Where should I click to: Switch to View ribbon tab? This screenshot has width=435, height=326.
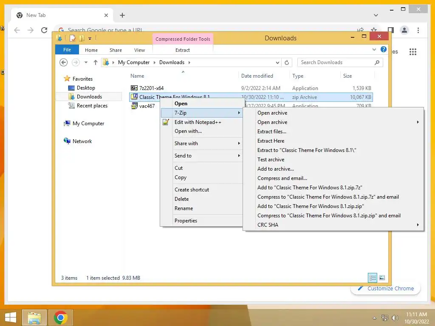click(x=139, y=50)
